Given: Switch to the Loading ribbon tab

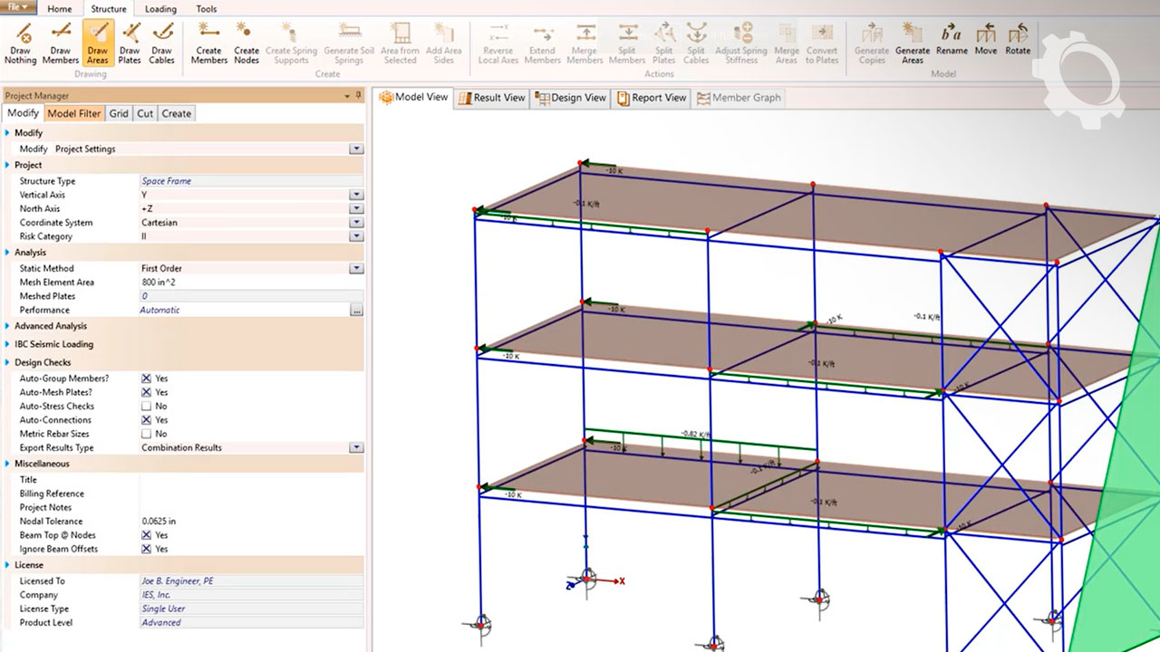Looking at the screenshot, I should [160, 9].
